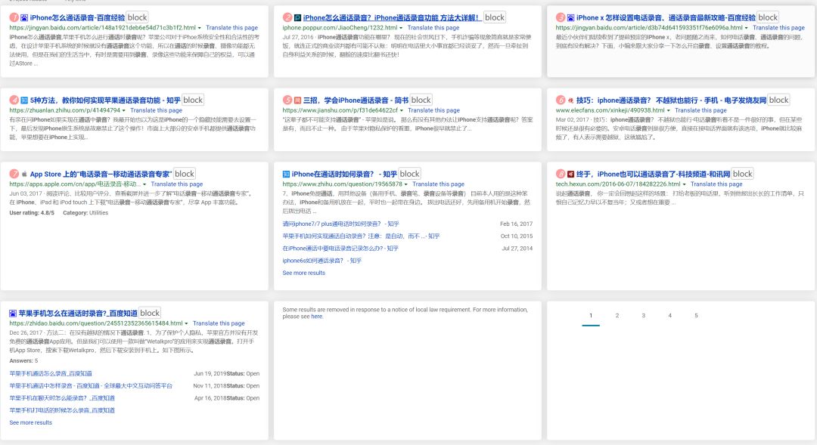
Task: Select current results page 1
Action: 591,315
